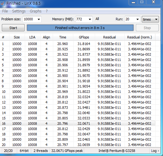Expand the Problem size dropdown
Screen dimensions: 163x156
click(32, 19)
